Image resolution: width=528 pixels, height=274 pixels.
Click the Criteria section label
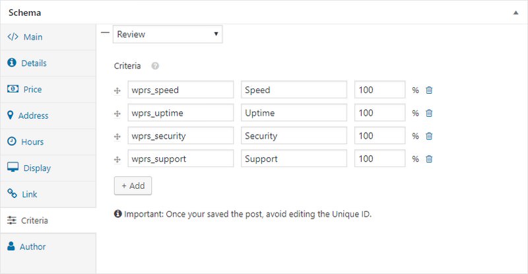127,66
